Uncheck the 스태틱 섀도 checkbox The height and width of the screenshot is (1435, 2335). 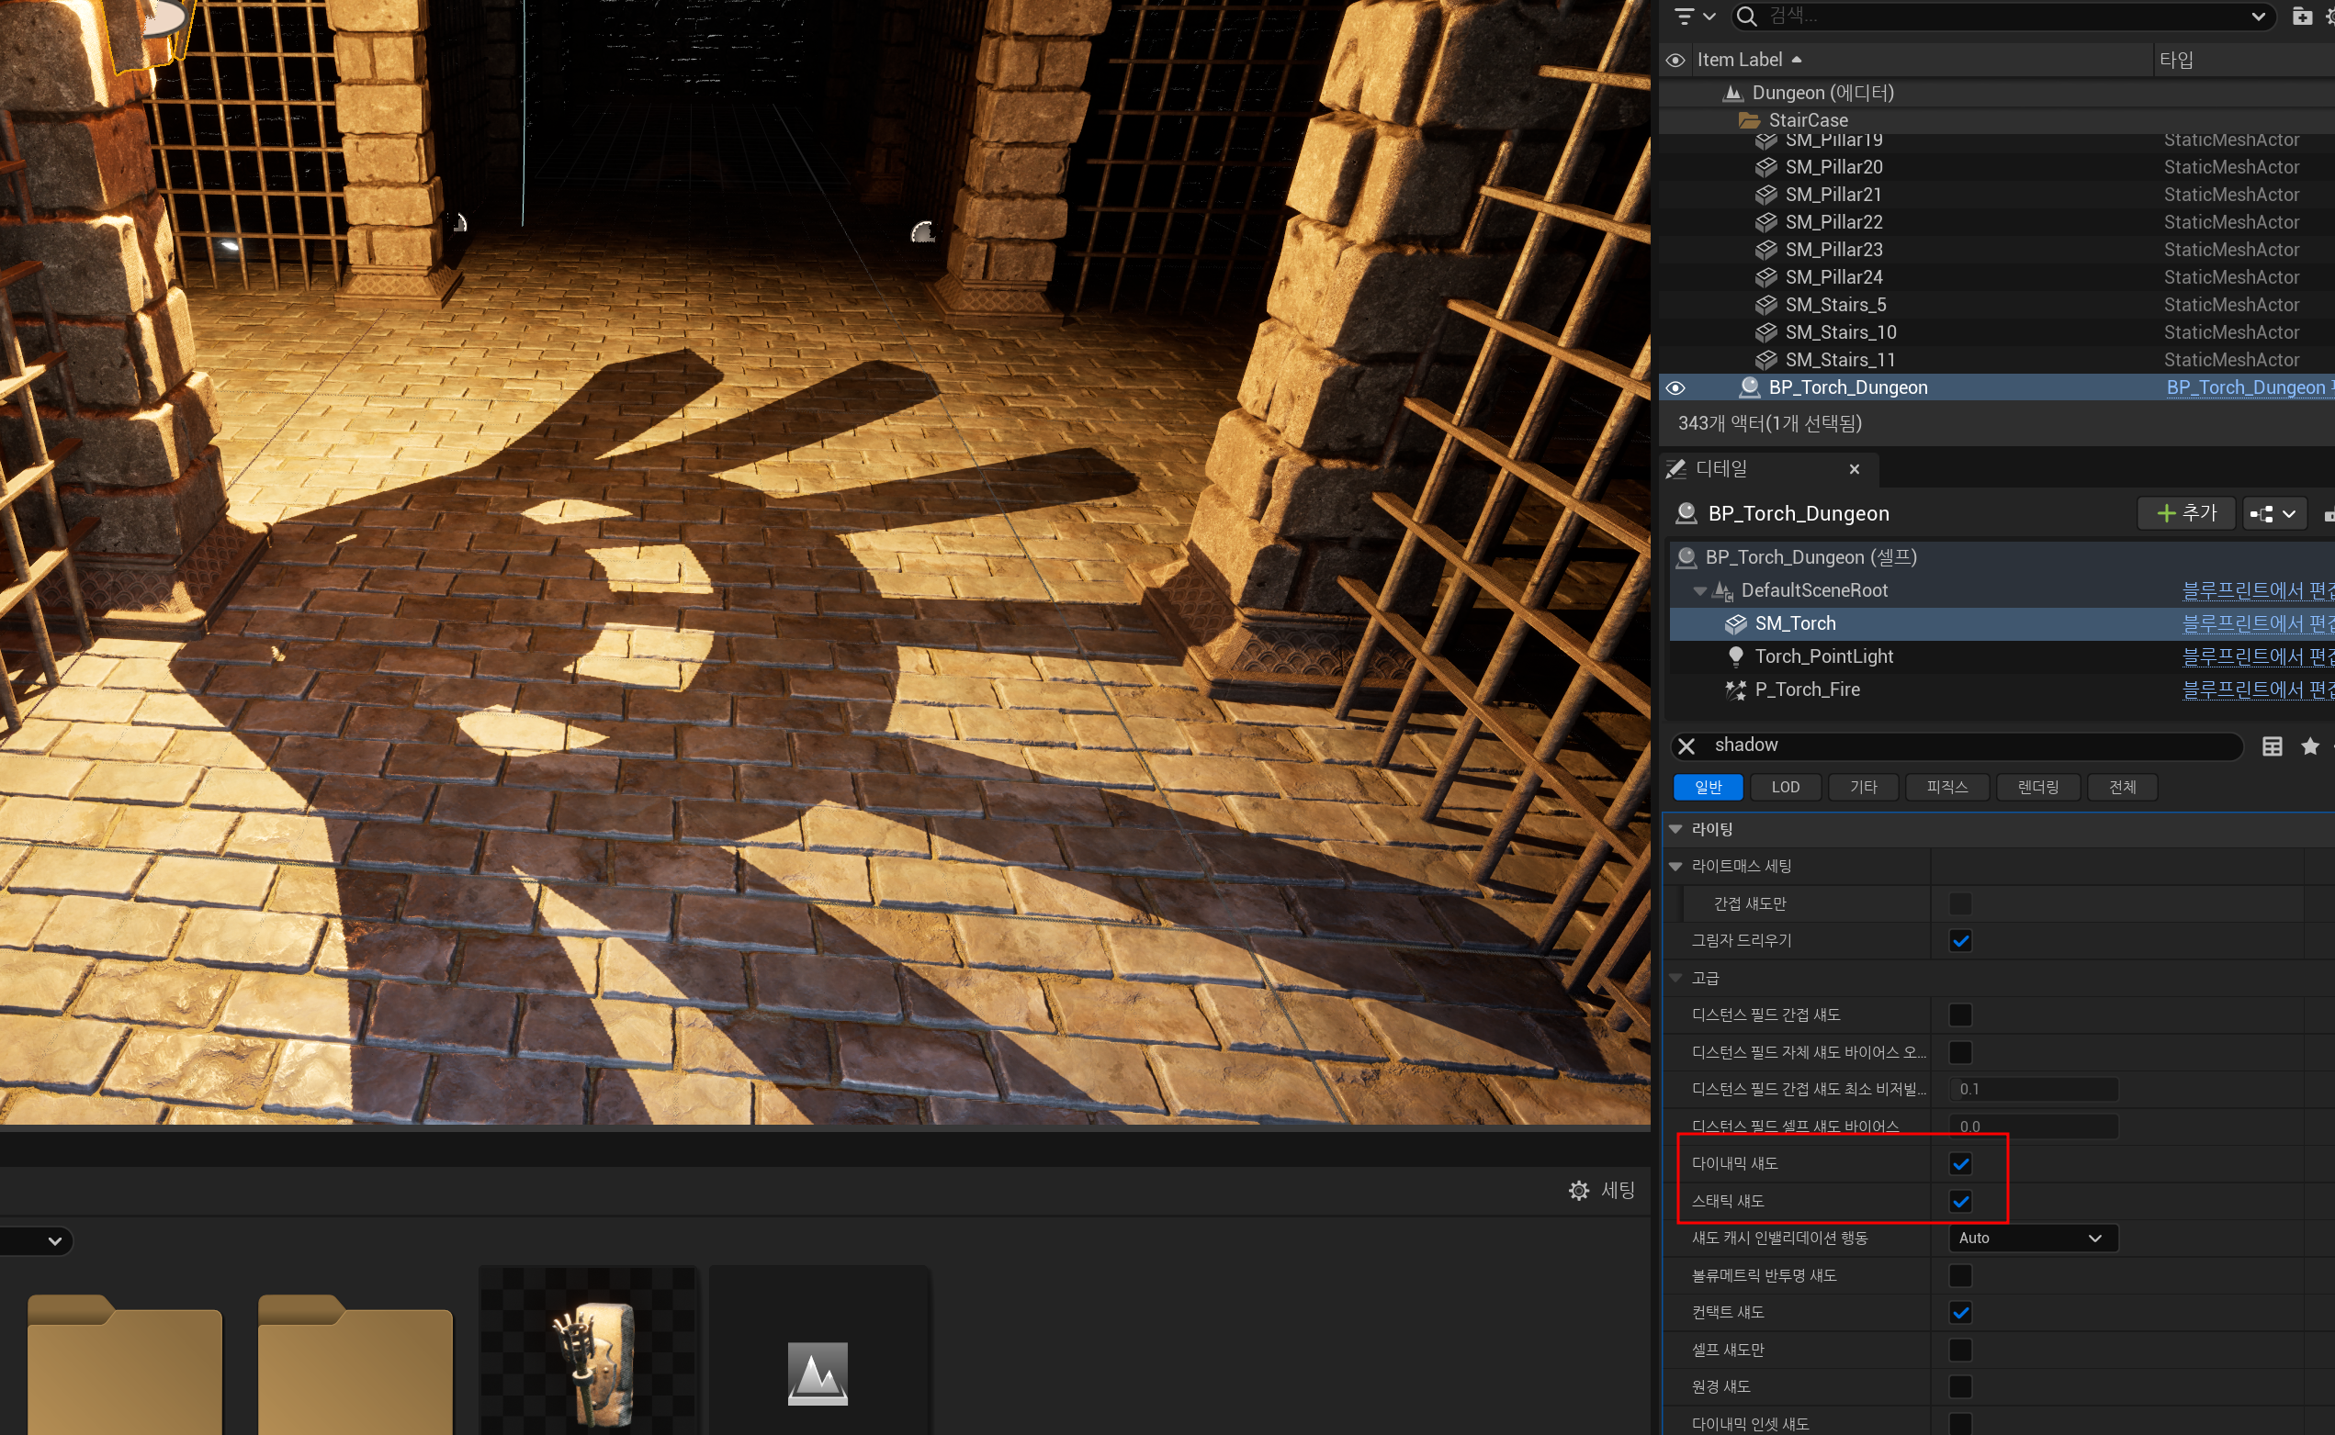1960,1202
